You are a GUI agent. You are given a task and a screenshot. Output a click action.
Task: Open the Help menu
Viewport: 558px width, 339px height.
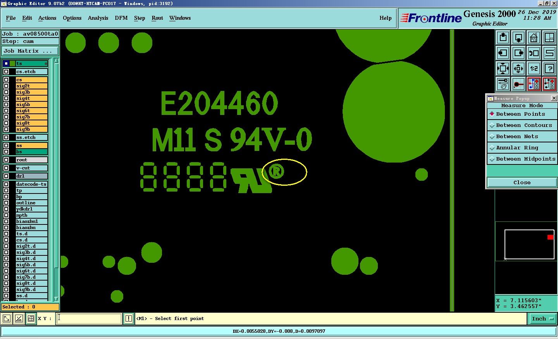tap(386, 18)
